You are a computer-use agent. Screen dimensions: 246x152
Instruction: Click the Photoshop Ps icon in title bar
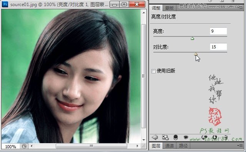5,4
